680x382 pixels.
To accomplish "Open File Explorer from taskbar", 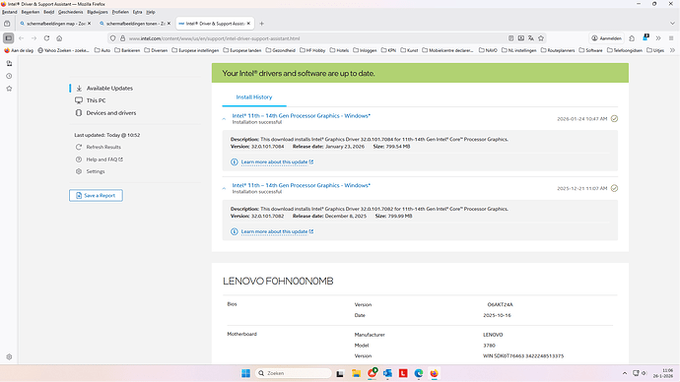I will click(357, 373).
